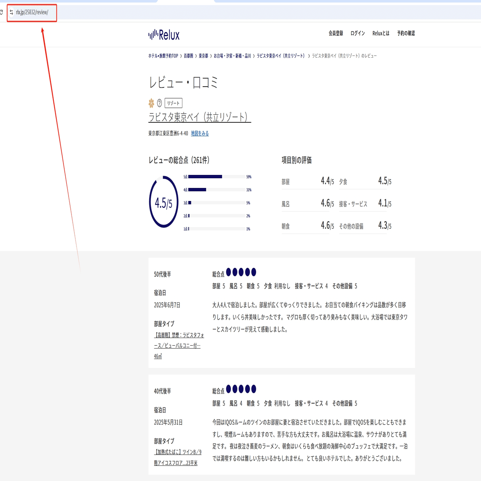This screenshot has width=481, height=481.
Task: Reload the page with the refresh icon
Action: pyautogui.click(x=1, y=12)
